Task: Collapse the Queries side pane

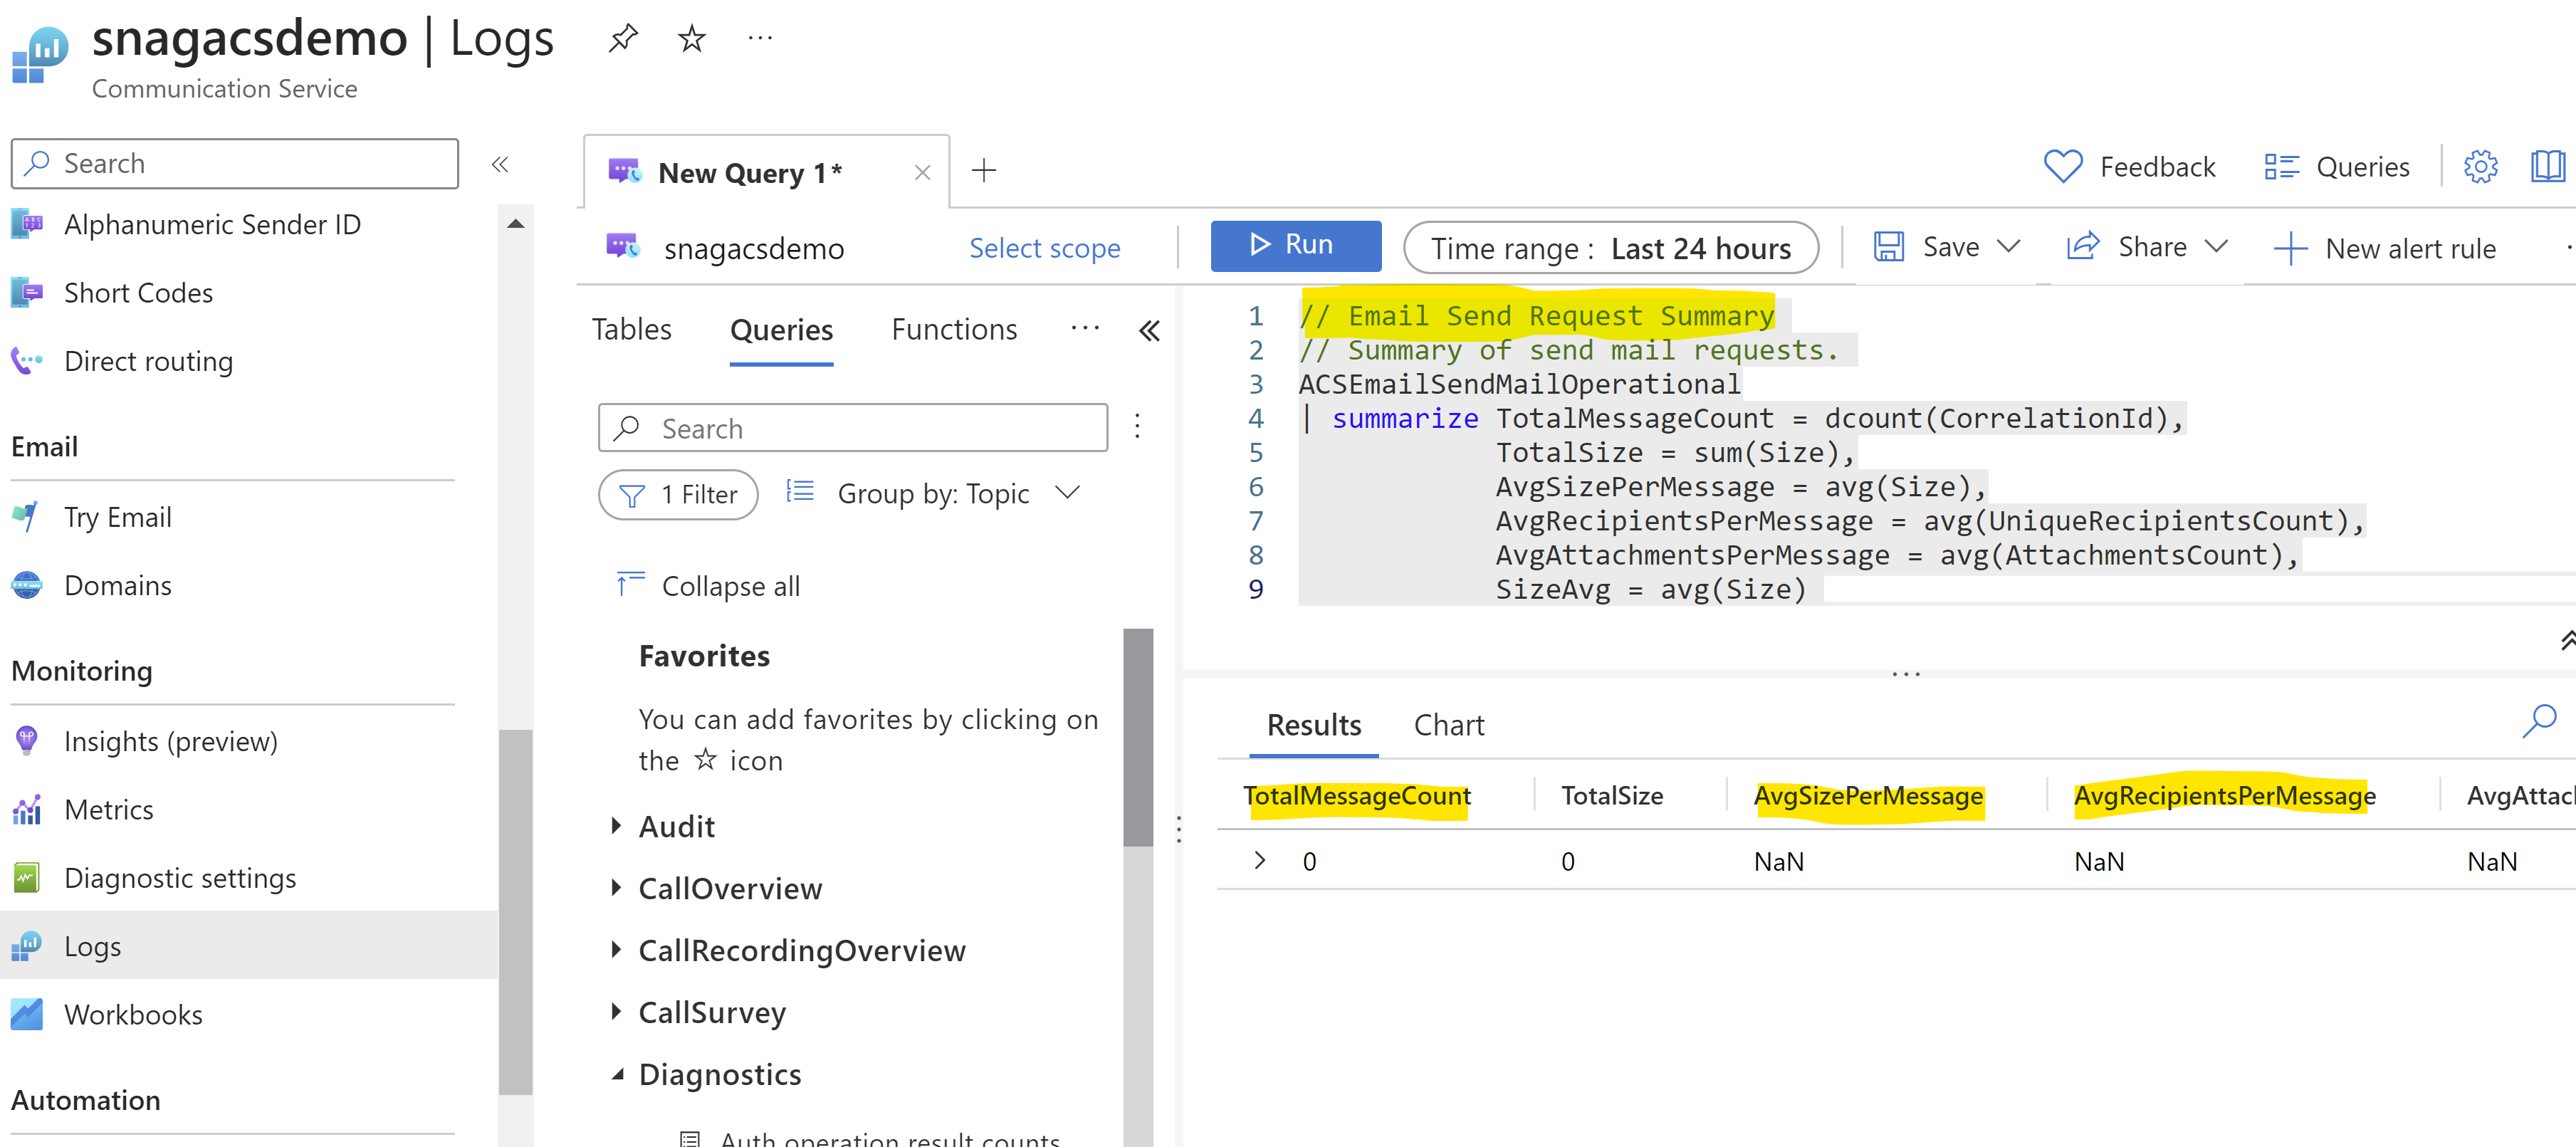Action: [x=1150, y=331]
